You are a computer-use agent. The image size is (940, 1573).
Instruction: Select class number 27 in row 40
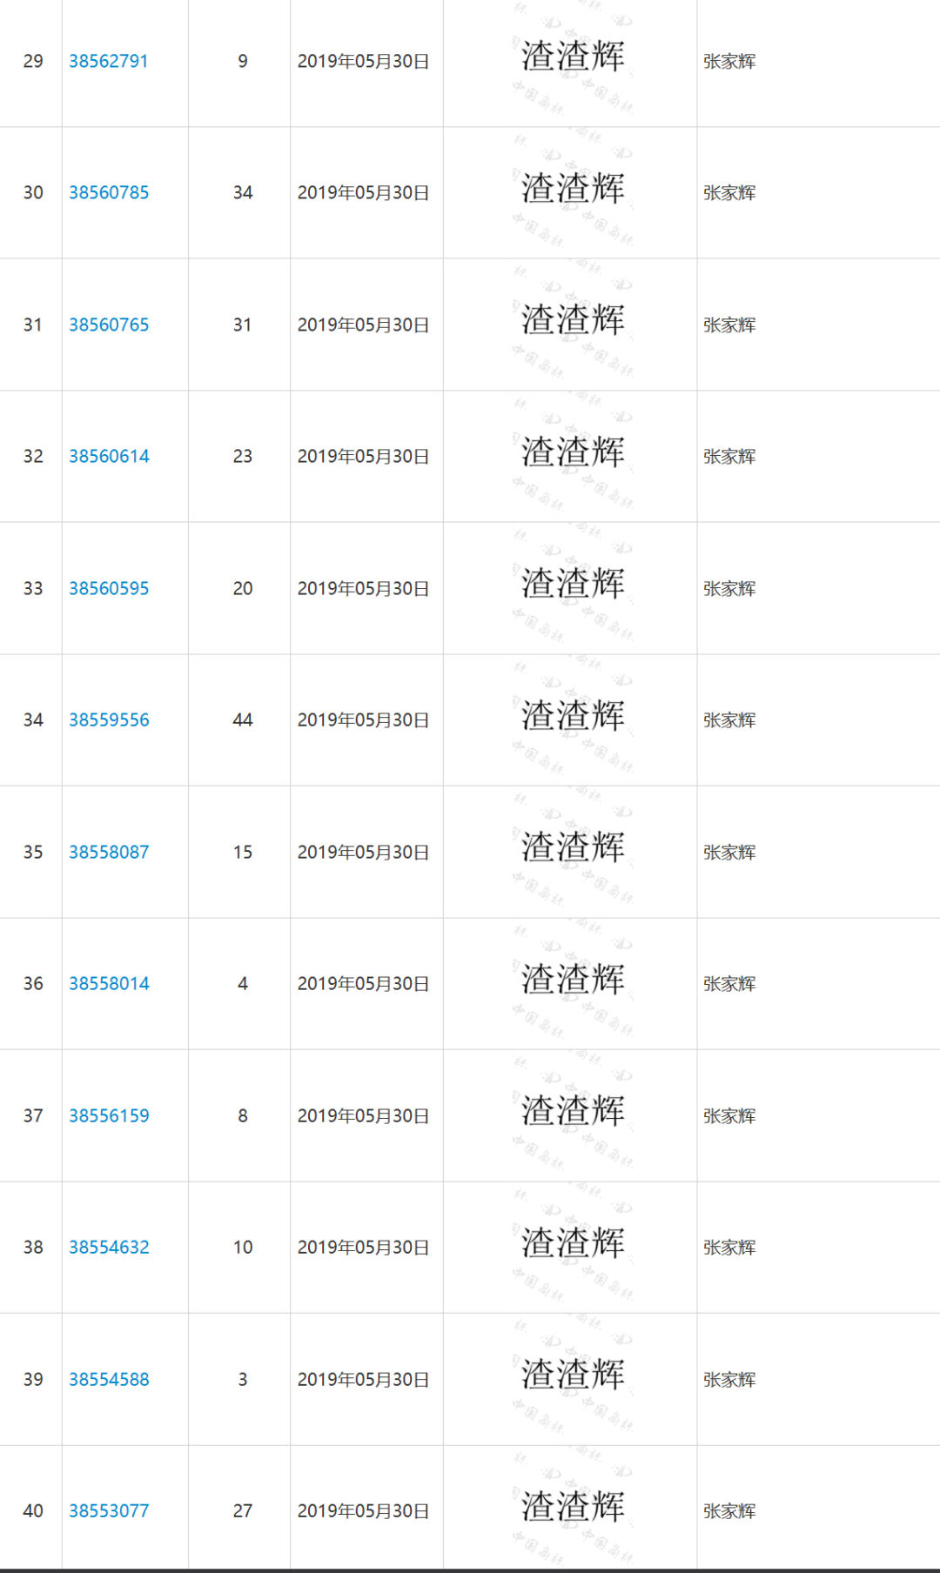click(243, 1510)
